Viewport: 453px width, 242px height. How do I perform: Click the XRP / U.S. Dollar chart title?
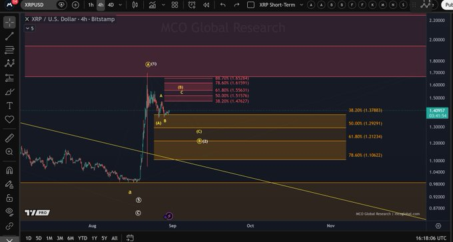pyautogui.click(x=73, y=19)
